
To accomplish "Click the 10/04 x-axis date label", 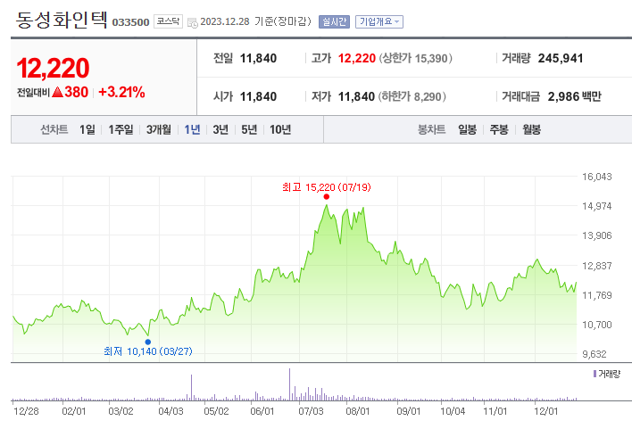I will point(453,411).
